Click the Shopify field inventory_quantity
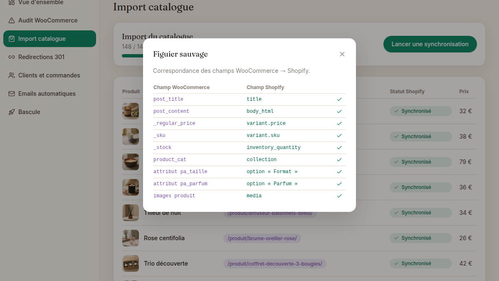Image resolution: width=499 pixels, height=281 pixels. (x=274, y=148)
